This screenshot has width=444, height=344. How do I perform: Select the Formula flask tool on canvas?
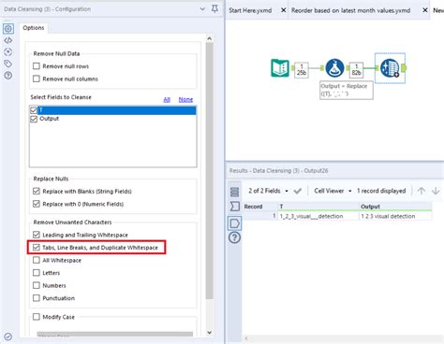point(334,67)
